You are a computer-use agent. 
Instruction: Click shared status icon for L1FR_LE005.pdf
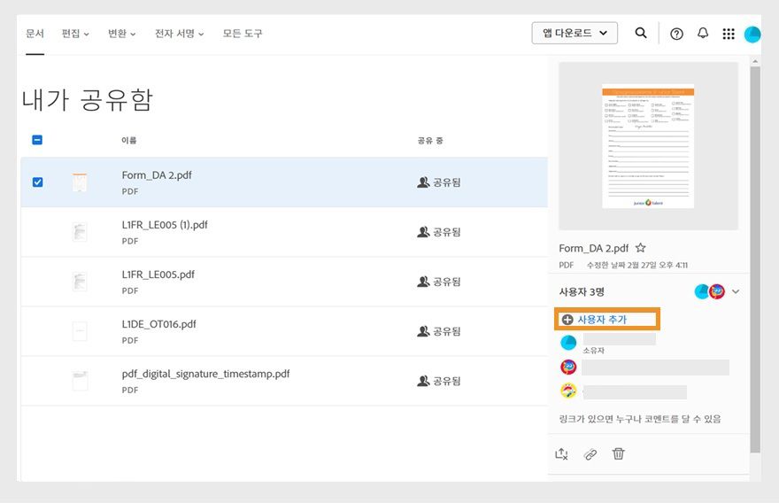coord(423,282)
